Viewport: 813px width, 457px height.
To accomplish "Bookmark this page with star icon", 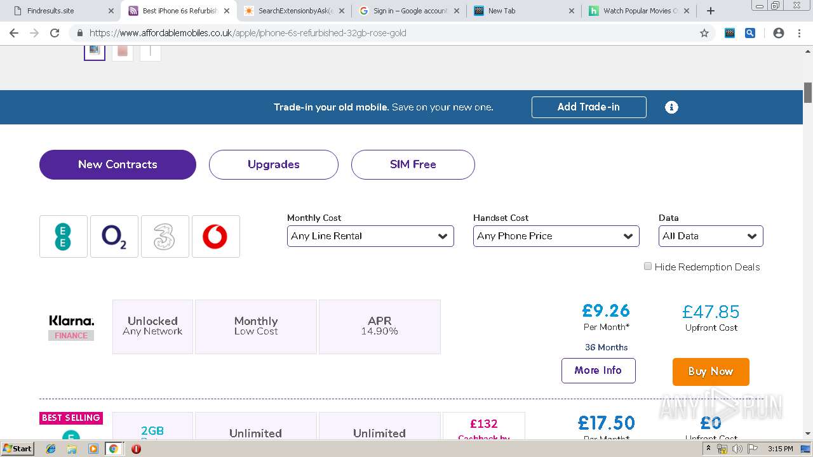I will coord(704,33).
